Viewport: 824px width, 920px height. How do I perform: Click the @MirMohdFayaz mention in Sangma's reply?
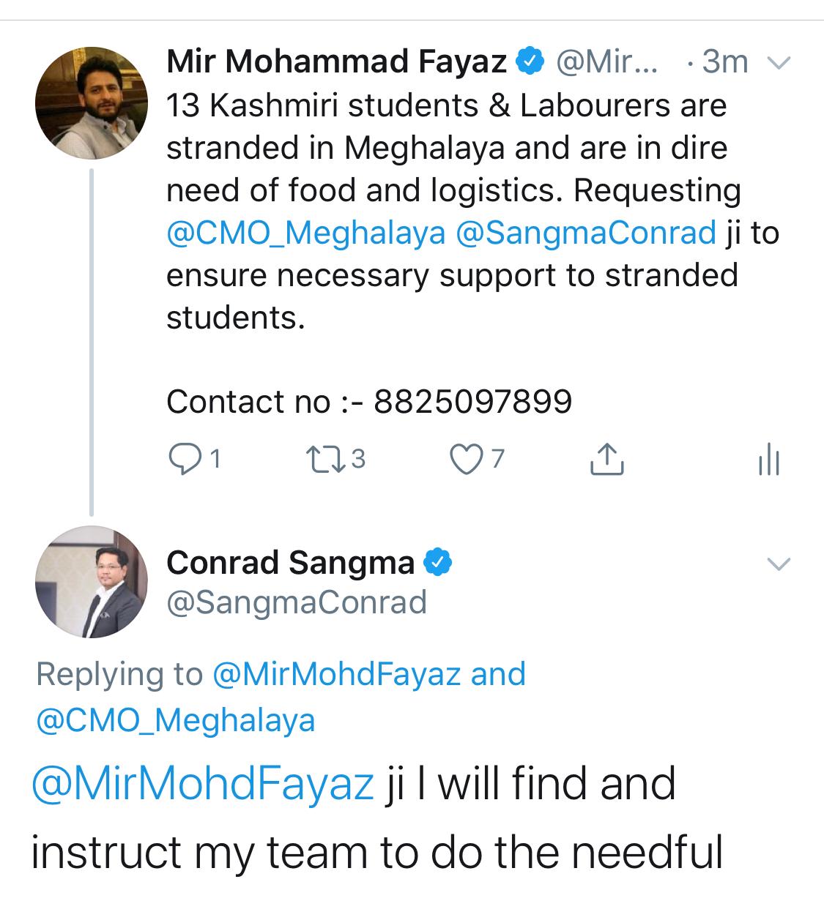click(203, 784)
